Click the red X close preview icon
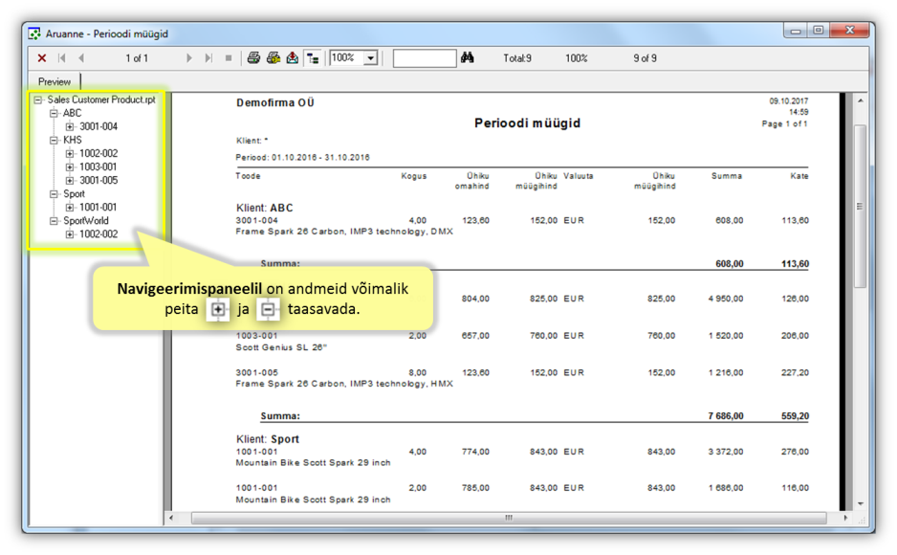This screenshot has width=897, height=555. (x=42, y=58)
